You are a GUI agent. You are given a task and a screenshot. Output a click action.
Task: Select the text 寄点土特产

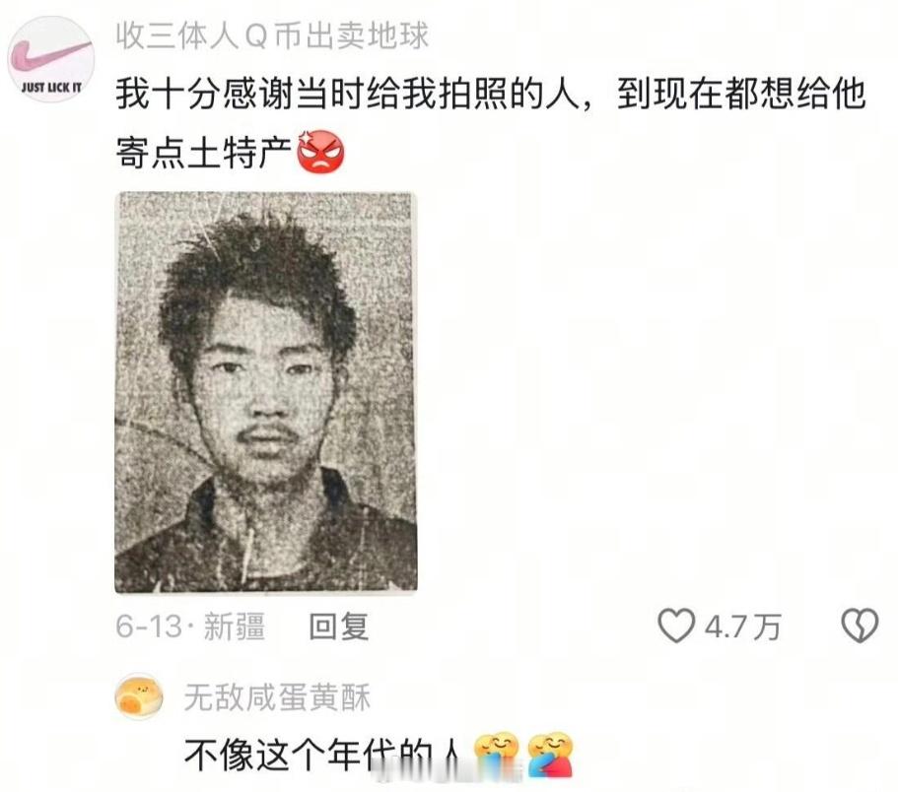click(x=204, y=153)
